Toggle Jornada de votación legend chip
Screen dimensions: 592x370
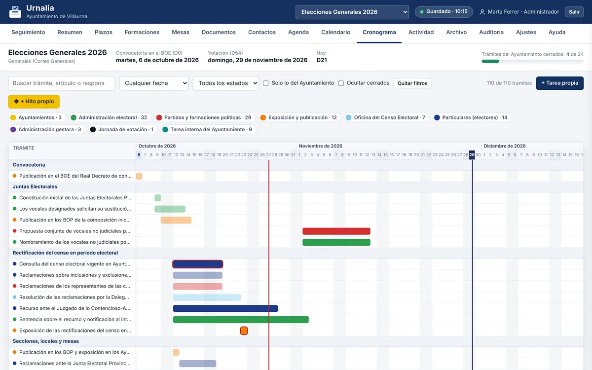pyautogui.click(x=122, y=130)
